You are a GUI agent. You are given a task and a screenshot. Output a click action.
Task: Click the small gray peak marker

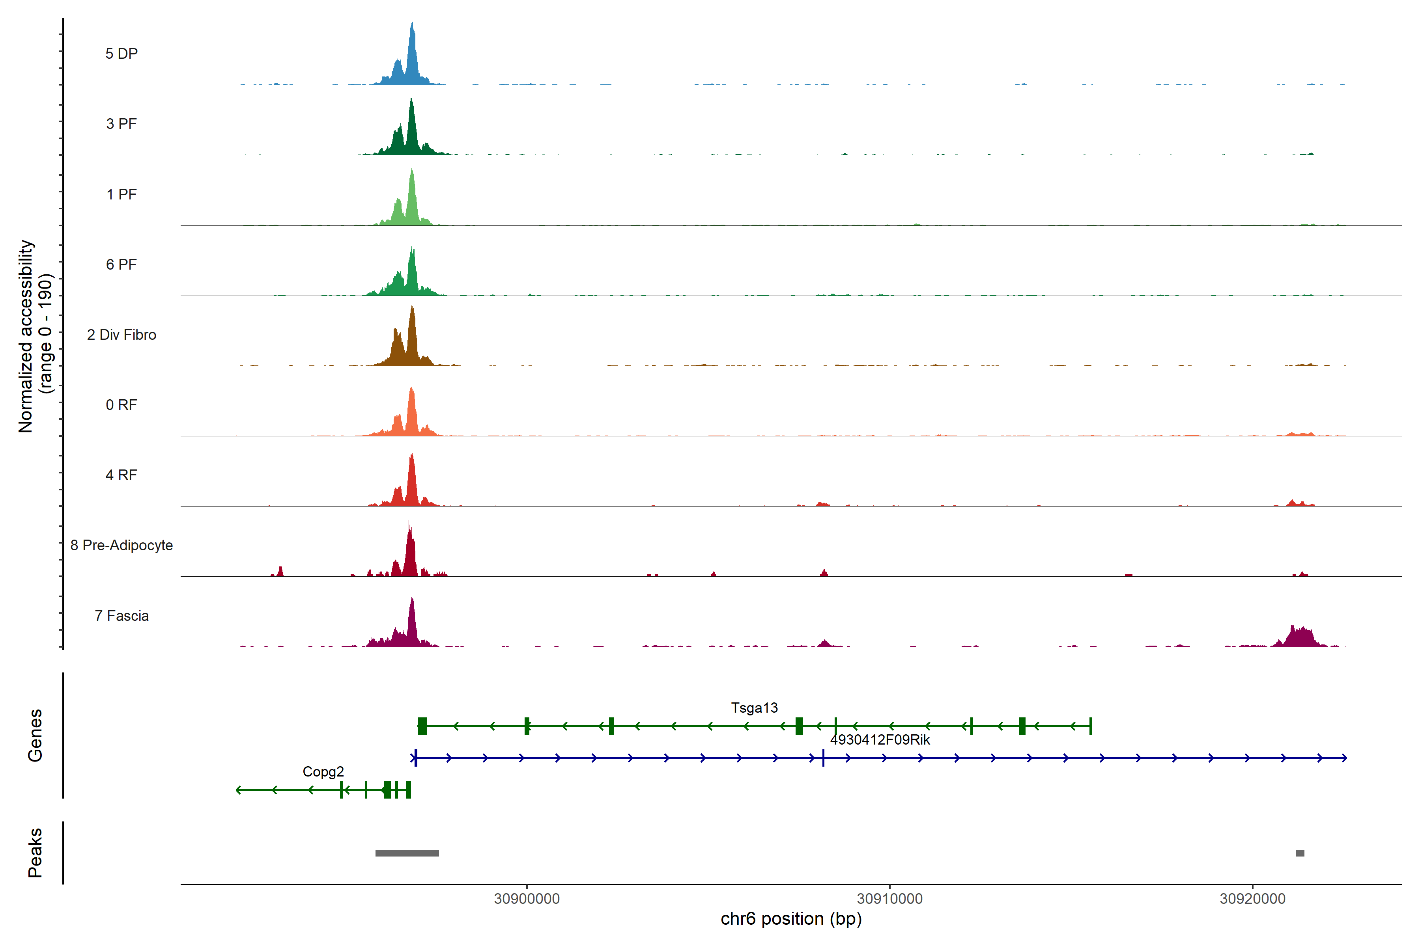[1300, 853]
